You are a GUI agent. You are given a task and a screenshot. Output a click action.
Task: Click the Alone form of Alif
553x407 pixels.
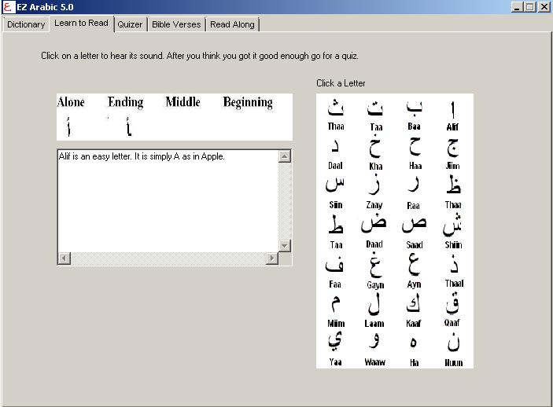68,126
